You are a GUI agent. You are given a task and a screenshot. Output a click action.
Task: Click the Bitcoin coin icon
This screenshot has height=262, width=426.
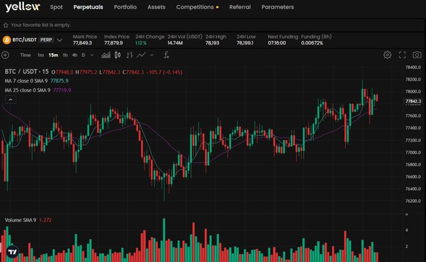click(6, 40)
